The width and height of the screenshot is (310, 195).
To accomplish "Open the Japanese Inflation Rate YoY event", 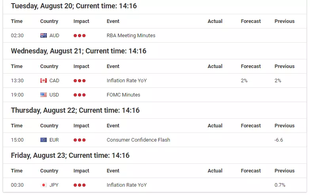I will [127, 185].
